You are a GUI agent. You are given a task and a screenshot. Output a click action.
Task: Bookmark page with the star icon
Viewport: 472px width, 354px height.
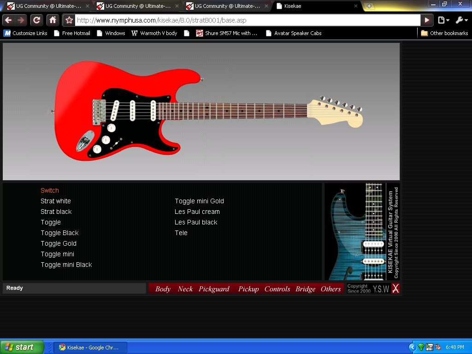pyautogui.click(x=69, y=20)
